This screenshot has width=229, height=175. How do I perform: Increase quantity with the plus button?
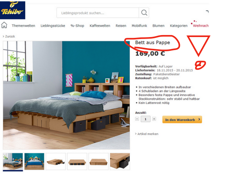click(x=154, y=119)
